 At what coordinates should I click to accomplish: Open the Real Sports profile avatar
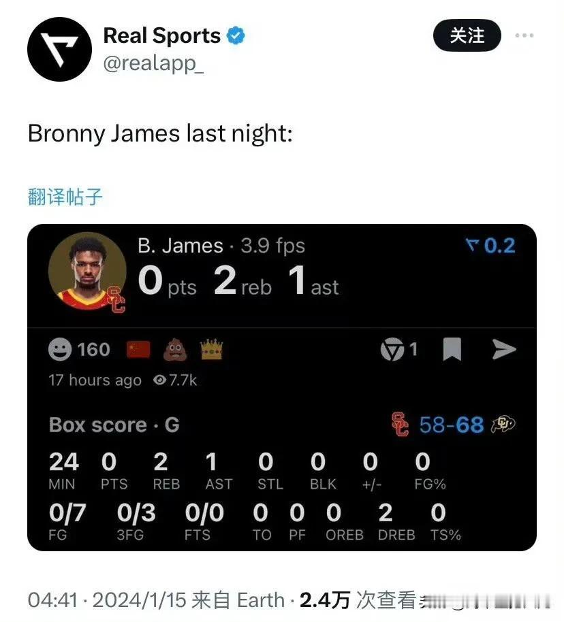coord(59,49)
